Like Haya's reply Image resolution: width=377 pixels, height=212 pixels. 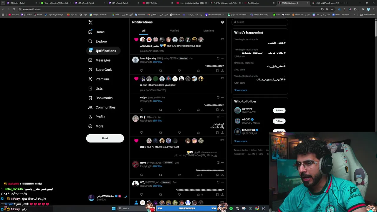click(179, 175)
